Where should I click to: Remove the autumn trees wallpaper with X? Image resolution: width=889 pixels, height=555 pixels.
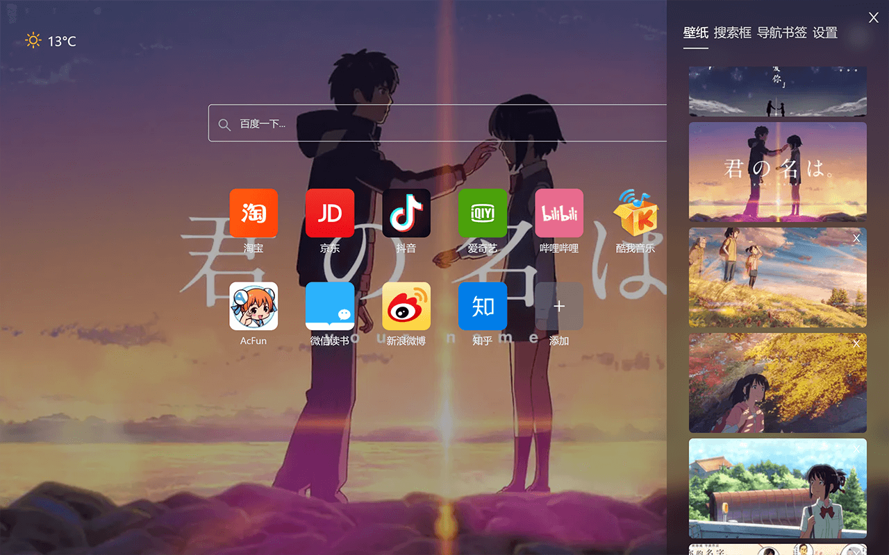[x=856, y=343]
